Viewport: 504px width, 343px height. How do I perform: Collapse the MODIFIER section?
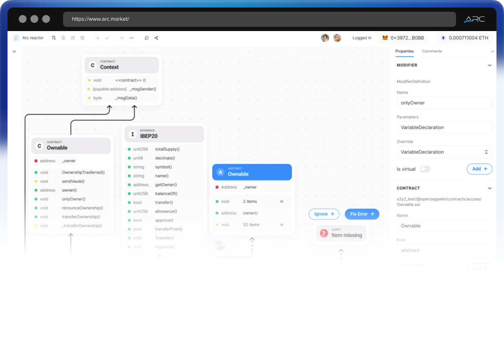[489, 65]
